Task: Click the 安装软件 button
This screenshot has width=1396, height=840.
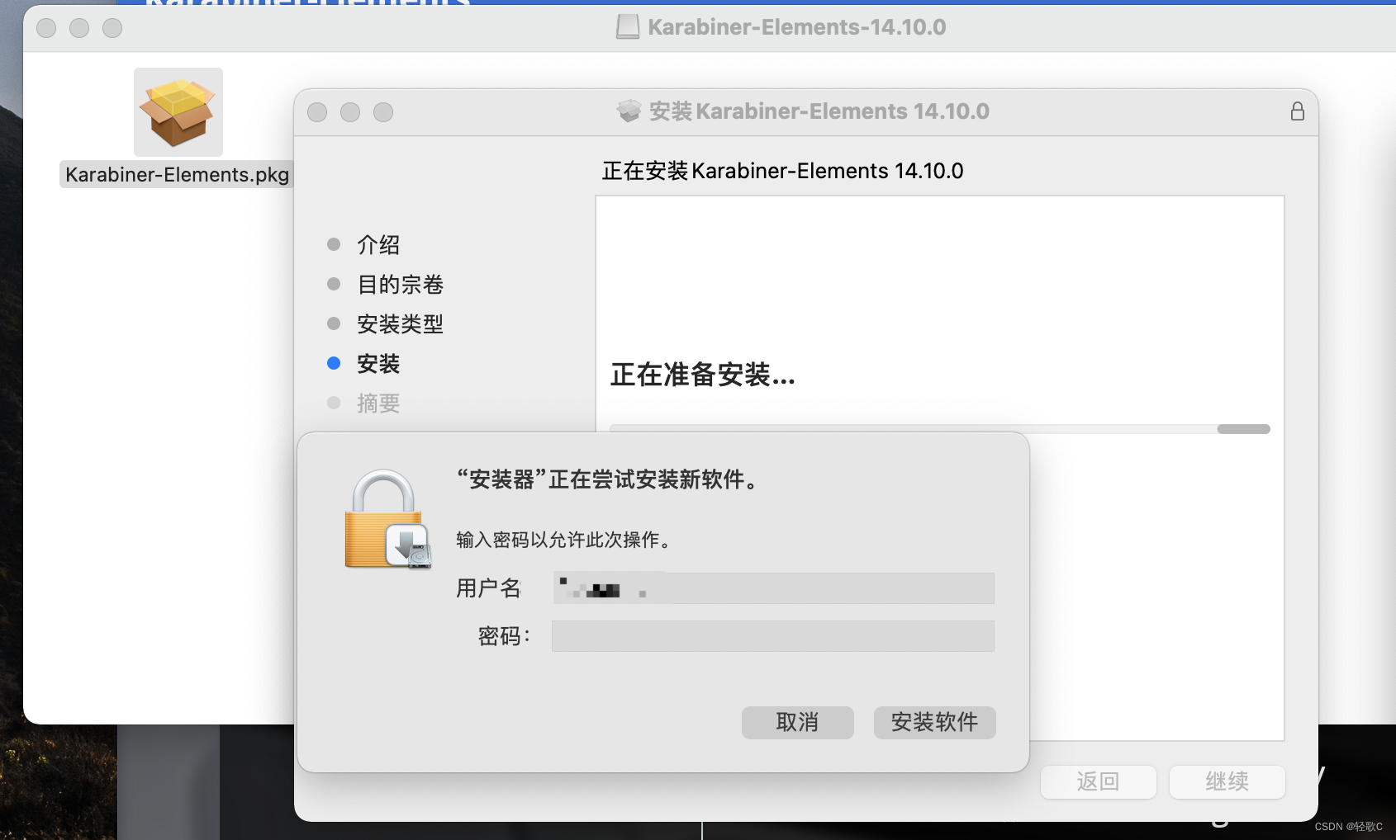Action: coord(935,723)
